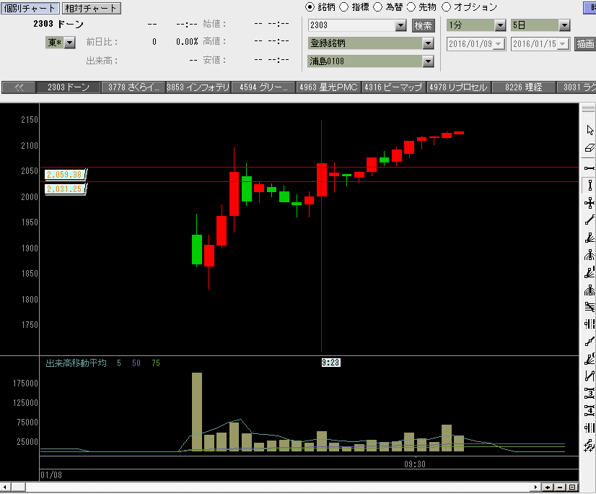The image size is (596, 494).
Task: Select the first fan lines tool
Action: pos(590,238)
